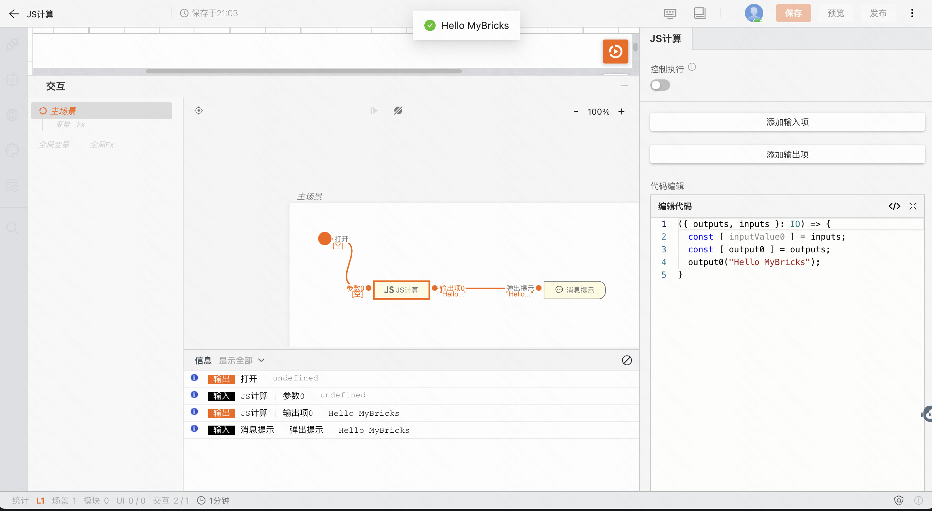Open the keyboard shortcuts icon
932x511 pixels.
[x=670, y=14]
